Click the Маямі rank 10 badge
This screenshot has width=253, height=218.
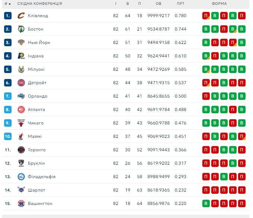coord(8,136)
